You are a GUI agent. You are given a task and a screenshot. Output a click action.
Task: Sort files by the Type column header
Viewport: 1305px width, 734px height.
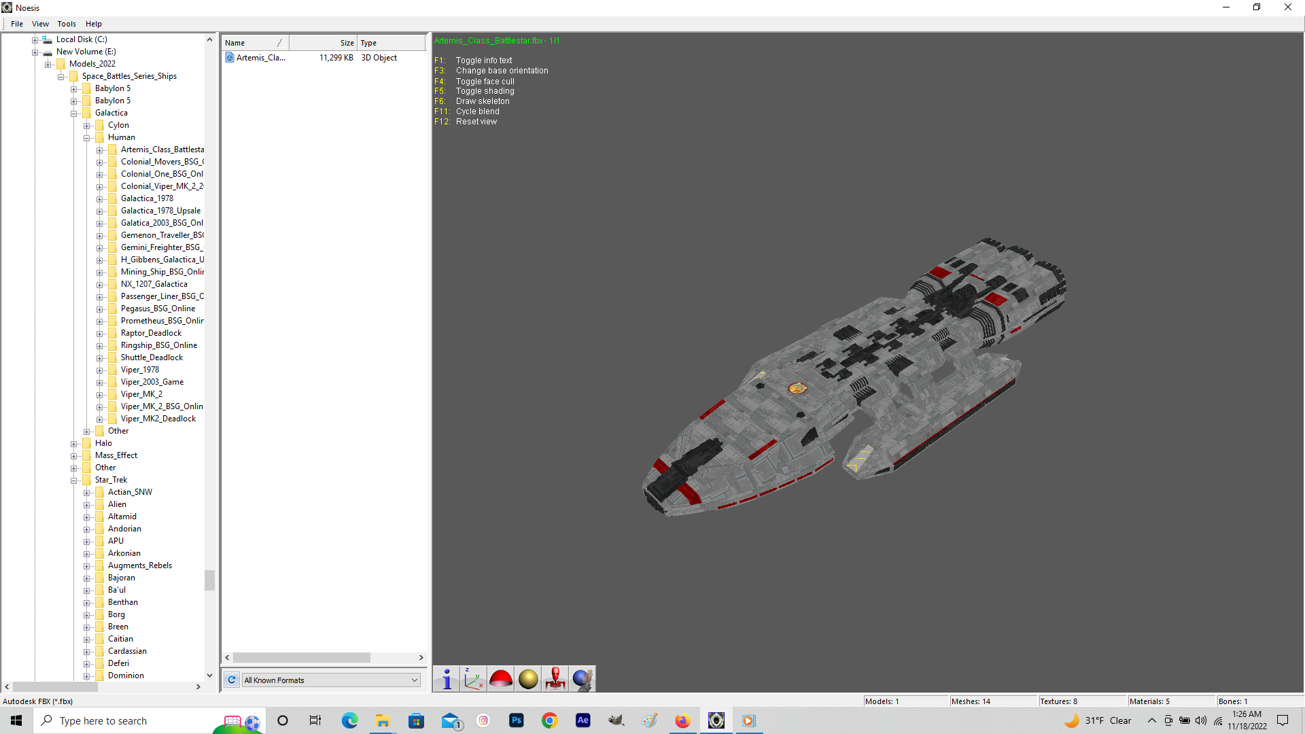(391, 43)
